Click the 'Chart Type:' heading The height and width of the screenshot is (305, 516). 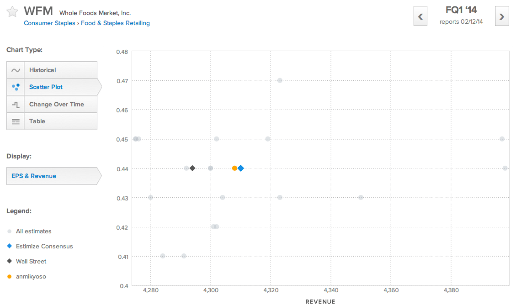[24, 50]
